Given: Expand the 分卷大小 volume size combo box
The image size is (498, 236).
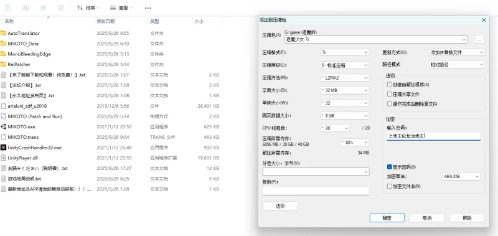Looking at the screenshot, I should point(366,171).
